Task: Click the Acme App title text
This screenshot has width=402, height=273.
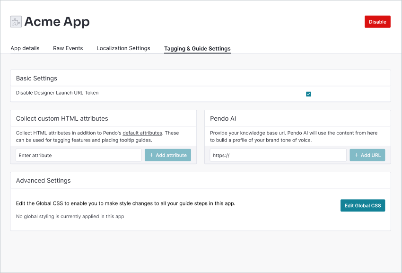Action: [x=57, y=22]
